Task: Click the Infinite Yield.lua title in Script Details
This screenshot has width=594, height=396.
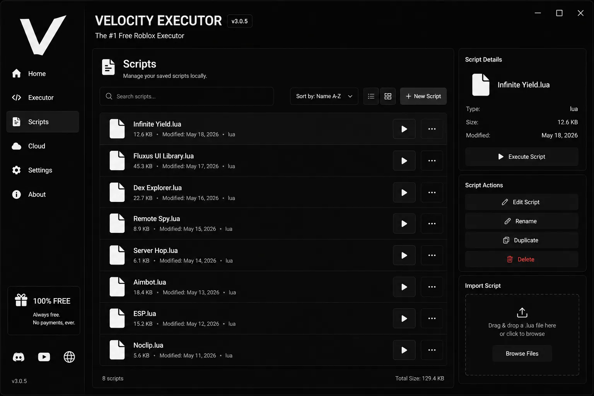Action: (x=524, y=85)
